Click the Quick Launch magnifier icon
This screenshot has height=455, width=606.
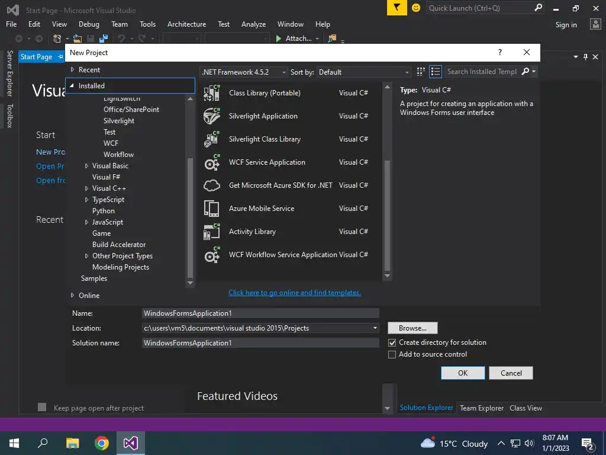tap(538, 8)
